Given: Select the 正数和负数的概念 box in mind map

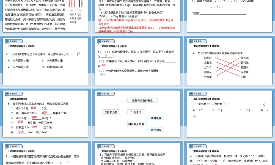Looking at the screenshot, I should (x=142, y=100).
